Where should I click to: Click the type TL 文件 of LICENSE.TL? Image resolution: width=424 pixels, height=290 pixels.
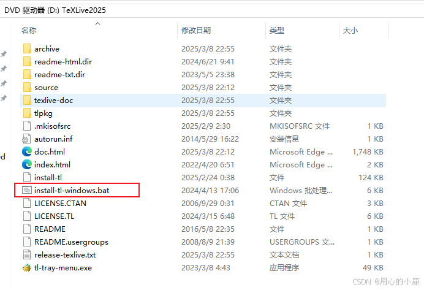(x=282, y=216)
